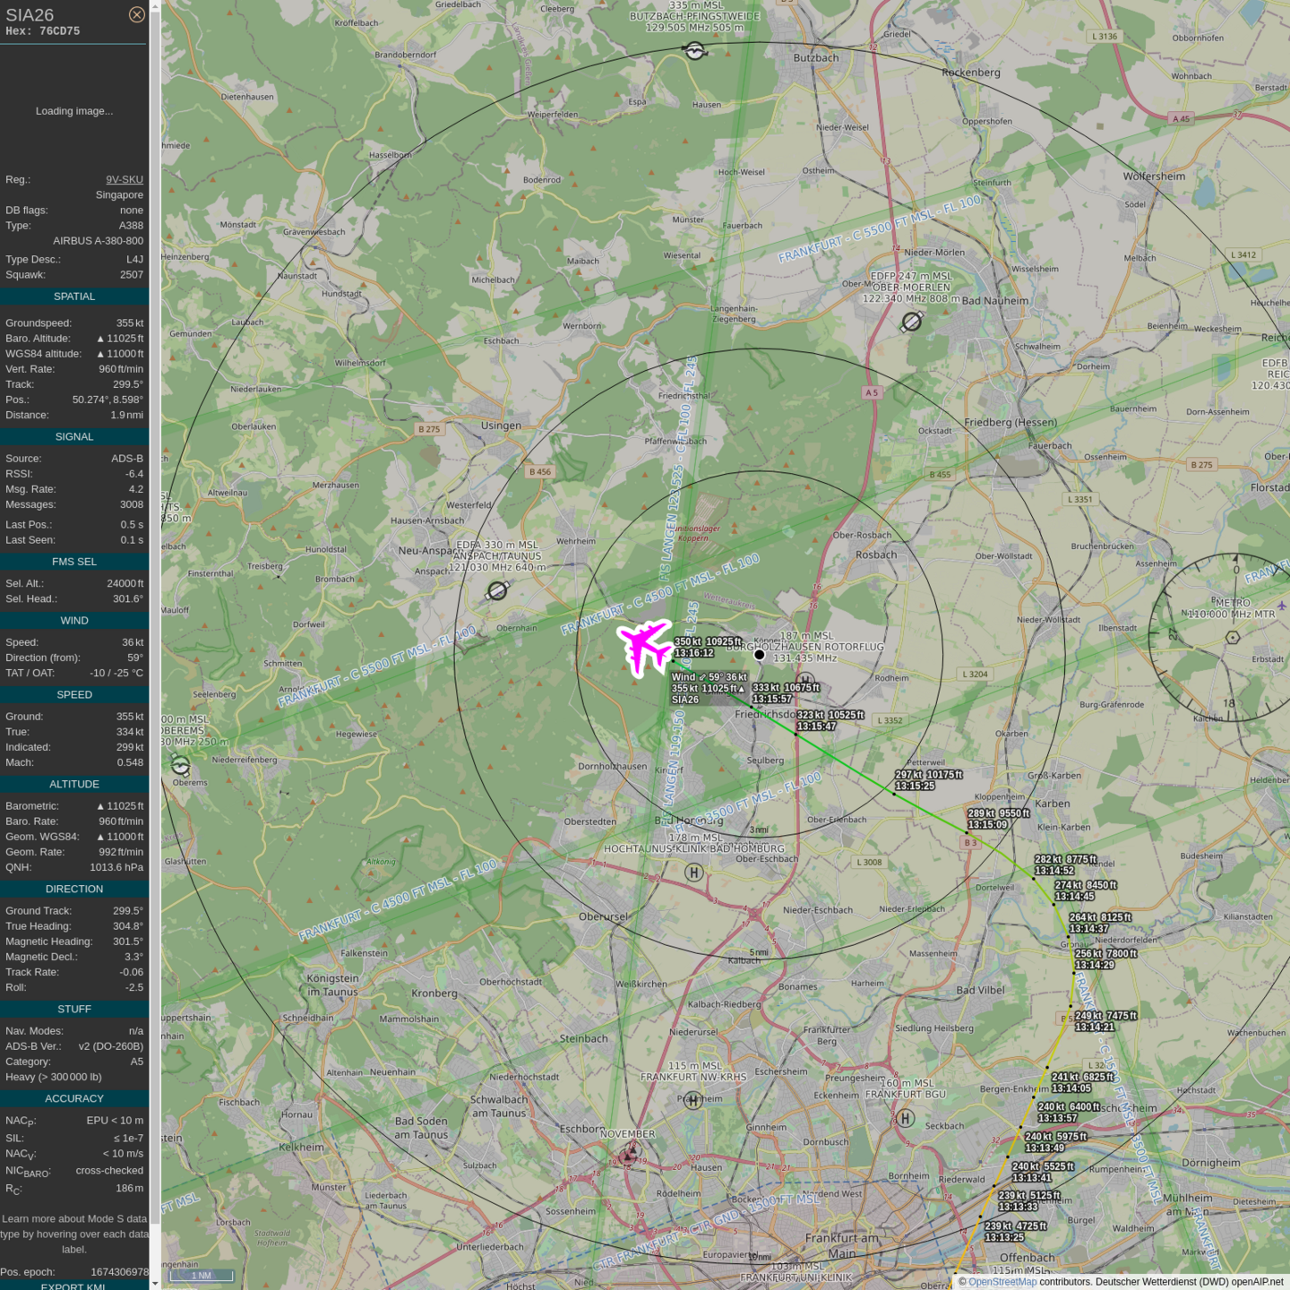The image size is (1290, 1290).
Task: Open the 9V-SKU registration link
Action: coord(125,179)
